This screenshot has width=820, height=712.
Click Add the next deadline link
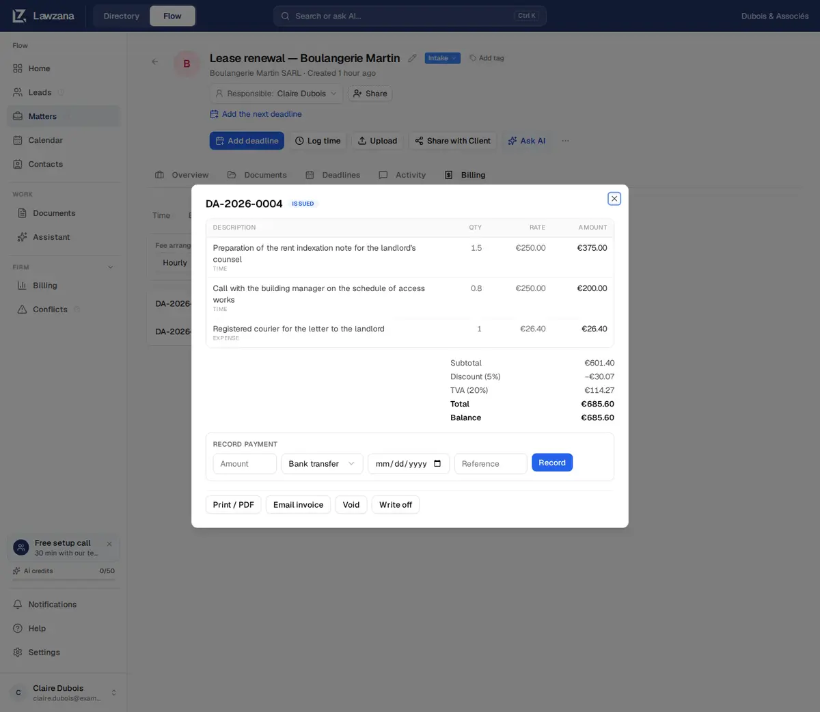[256, 114]
